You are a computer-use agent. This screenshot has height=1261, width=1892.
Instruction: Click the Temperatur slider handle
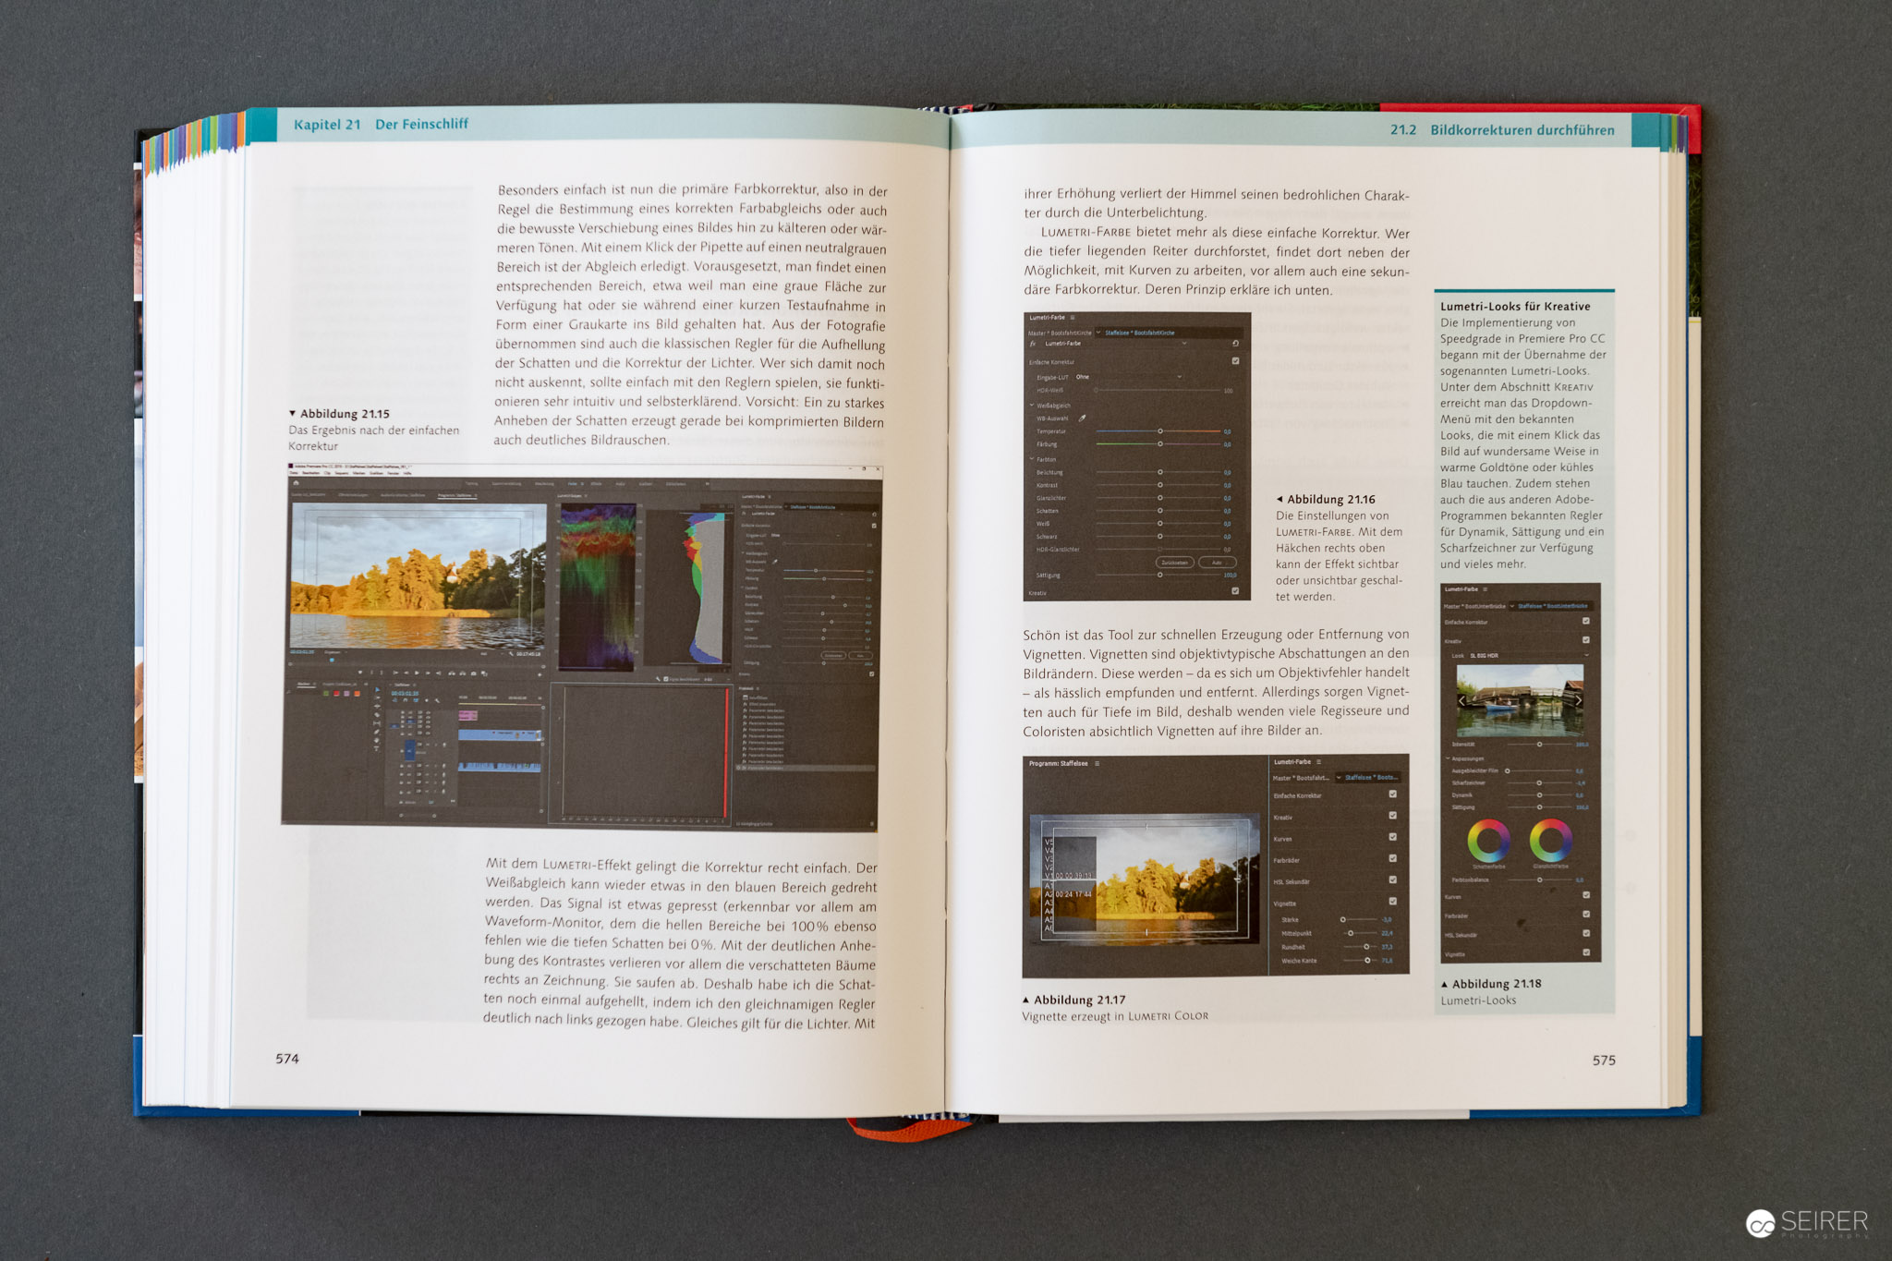(1160, 431)
